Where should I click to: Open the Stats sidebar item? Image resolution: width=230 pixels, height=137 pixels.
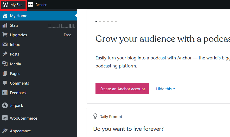pyautogui.click(x=39, y=25)
